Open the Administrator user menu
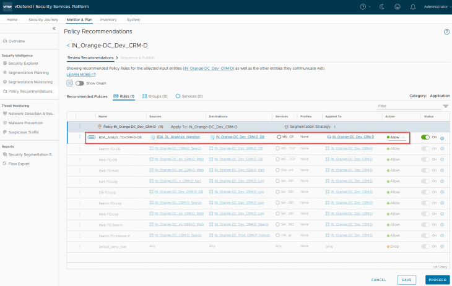The height and width of the screenshot is (286, 452). point(435,6)
